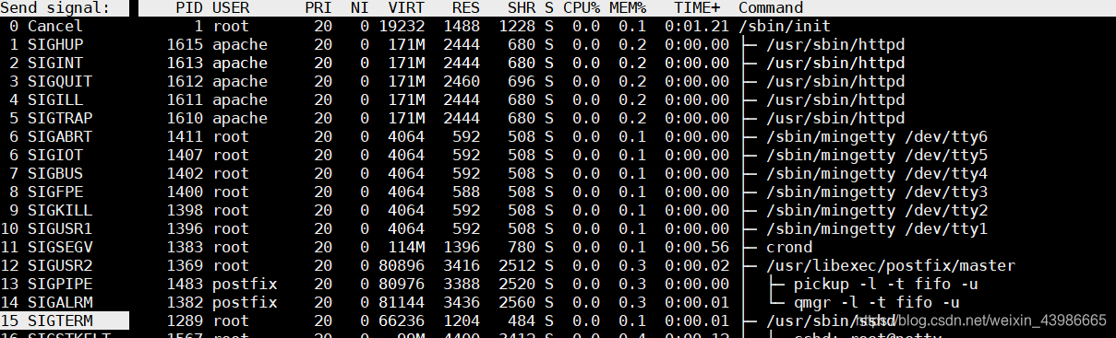The image size is (1116, 338).
Task: Choose signal 11 SIGSEGV
Action: (x=65, y=247)
